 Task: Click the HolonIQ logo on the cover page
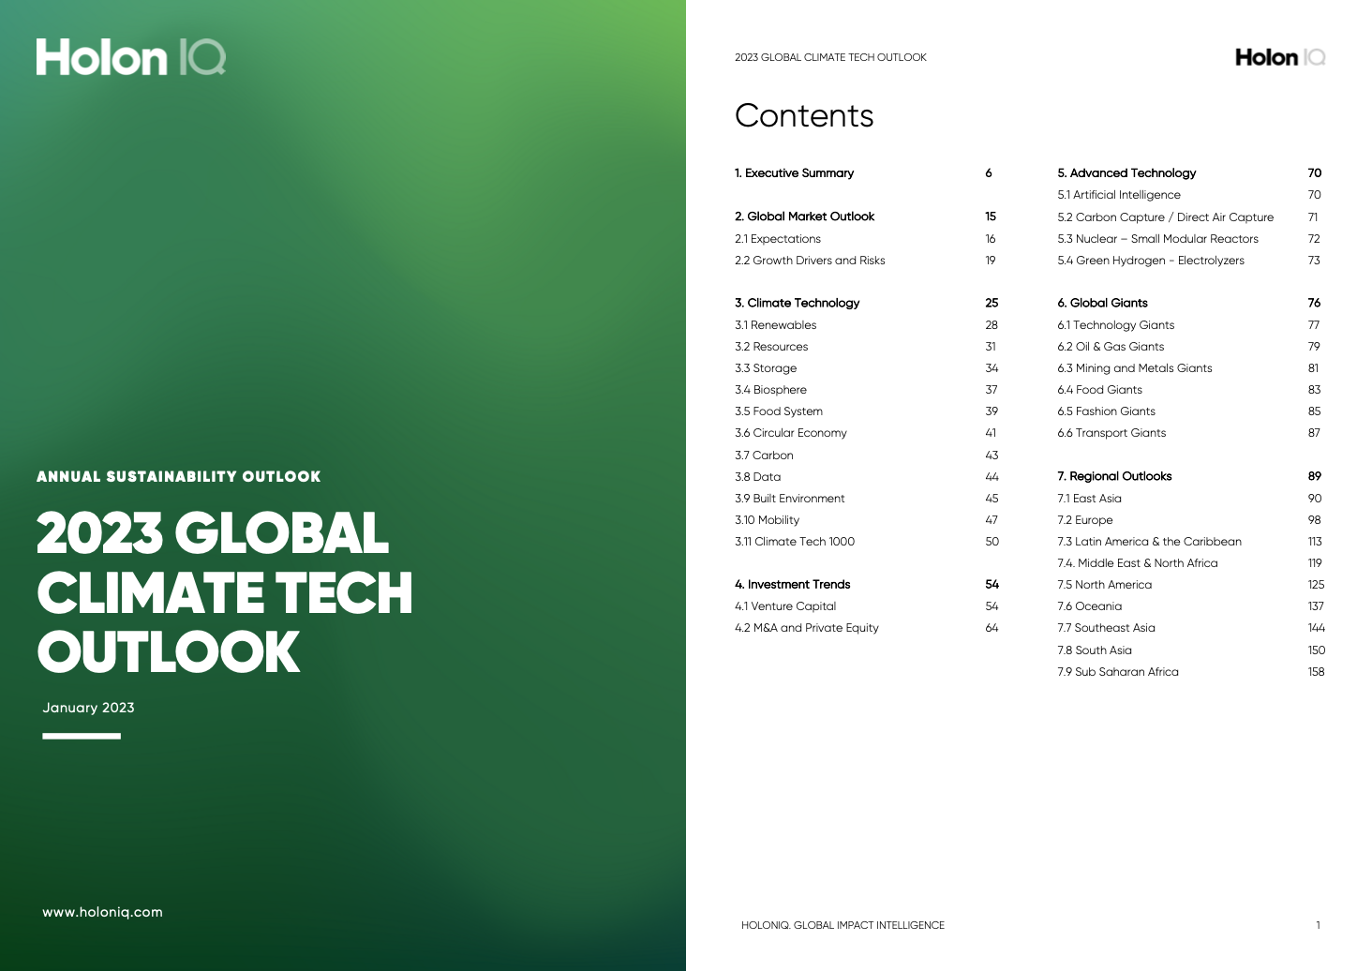coord(131,57)
